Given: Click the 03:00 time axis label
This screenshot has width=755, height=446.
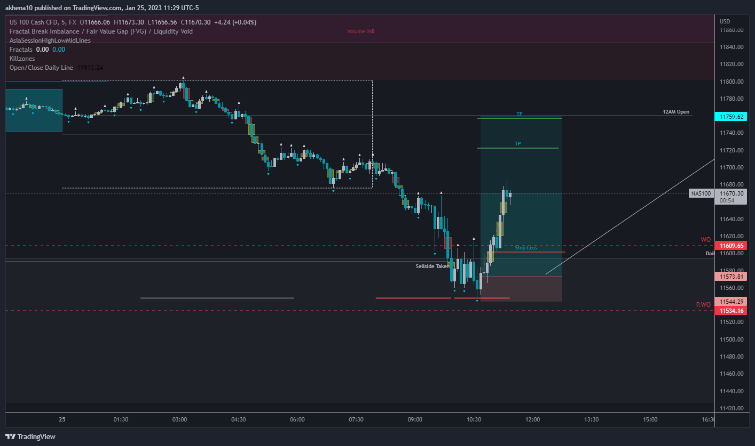Looking at the screenshot, I should pyautogui.click(x=180, y=419).
